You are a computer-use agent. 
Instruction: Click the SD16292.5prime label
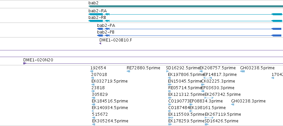tap(183, 68)
